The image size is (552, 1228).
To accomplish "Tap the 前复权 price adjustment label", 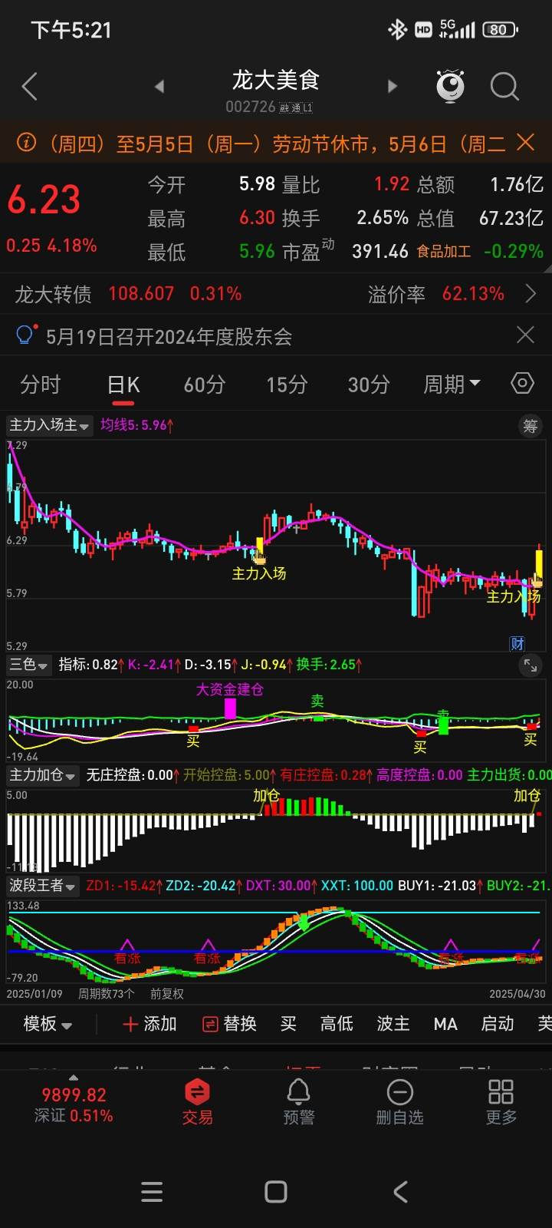I will coord(167,994).
